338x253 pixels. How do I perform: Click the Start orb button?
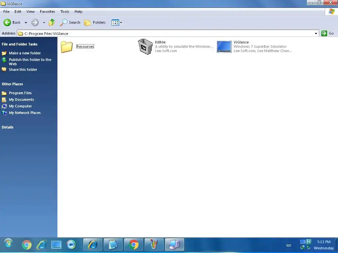click(x=8, y=243)
